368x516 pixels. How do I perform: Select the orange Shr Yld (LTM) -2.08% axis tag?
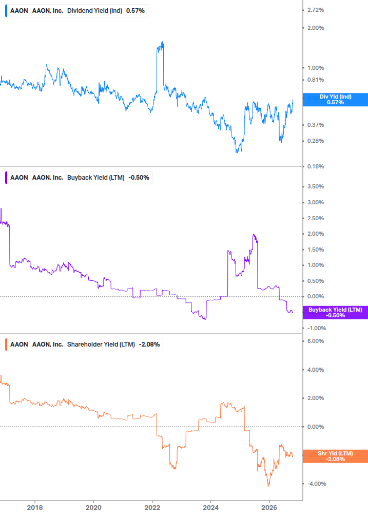coord(335,456)
